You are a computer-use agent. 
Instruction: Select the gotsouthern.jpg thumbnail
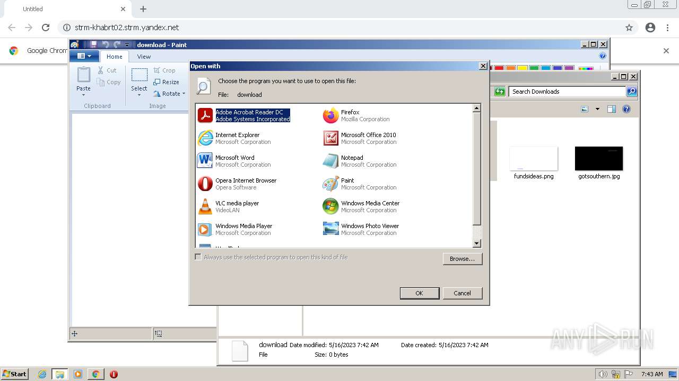[x=599, y=159]
